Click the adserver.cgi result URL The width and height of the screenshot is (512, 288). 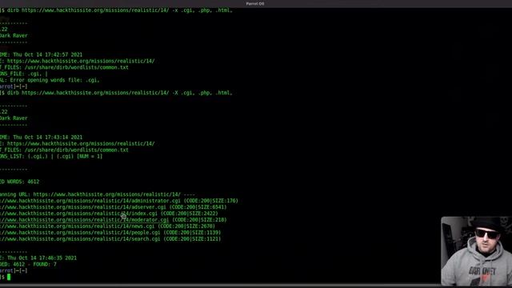(x=83, y=207)
